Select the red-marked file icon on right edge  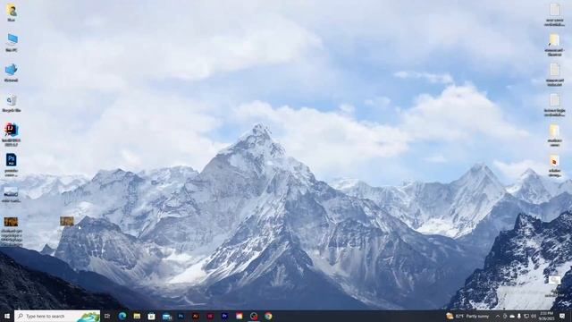point(554,166)
